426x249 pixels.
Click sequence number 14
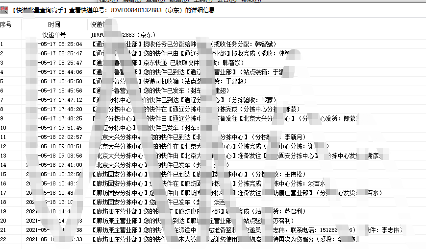point(3,165)
